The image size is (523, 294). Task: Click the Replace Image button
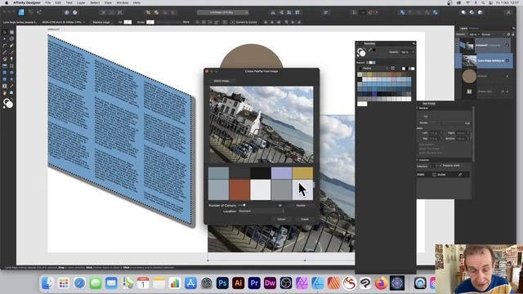(x=101, y=22)
